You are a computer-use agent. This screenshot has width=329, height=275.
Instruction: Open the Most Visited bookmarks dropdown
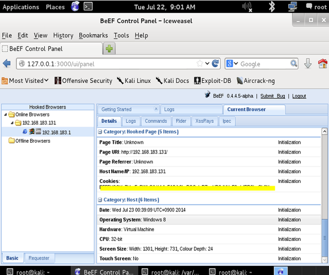click(x=25, y=81)
